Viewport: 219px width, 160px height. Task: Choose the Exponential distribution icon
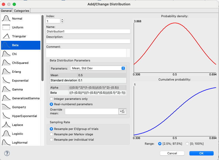tap(6, 81)
